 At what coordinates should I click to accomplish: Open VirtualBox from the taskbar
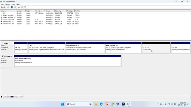(118, 104)
